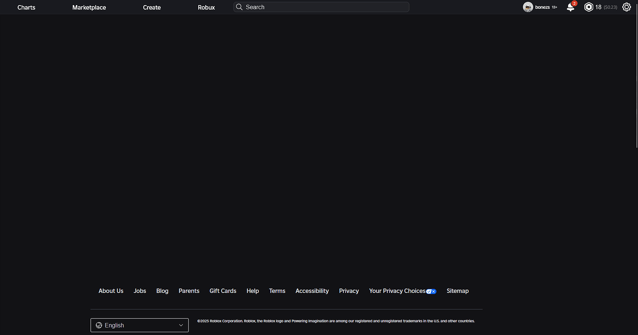Open the Accessibility footer link

point(312,291)
